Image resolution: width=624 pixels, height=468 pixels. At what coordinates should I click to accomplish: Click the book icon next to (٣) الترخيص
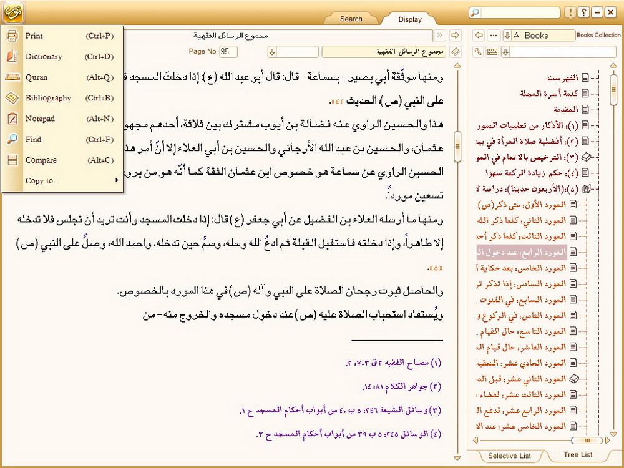pyautogui.click(x=586, y=157)
